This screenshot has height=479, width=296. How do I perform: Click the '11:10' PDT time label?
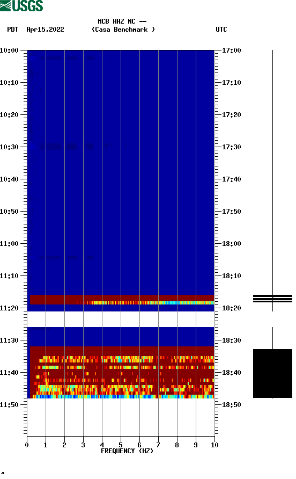[x=10, y=276]
